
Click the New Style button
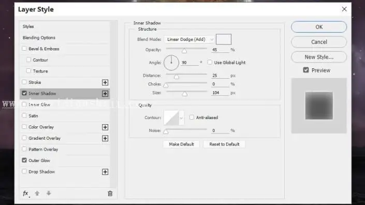[x=319, y=57]
